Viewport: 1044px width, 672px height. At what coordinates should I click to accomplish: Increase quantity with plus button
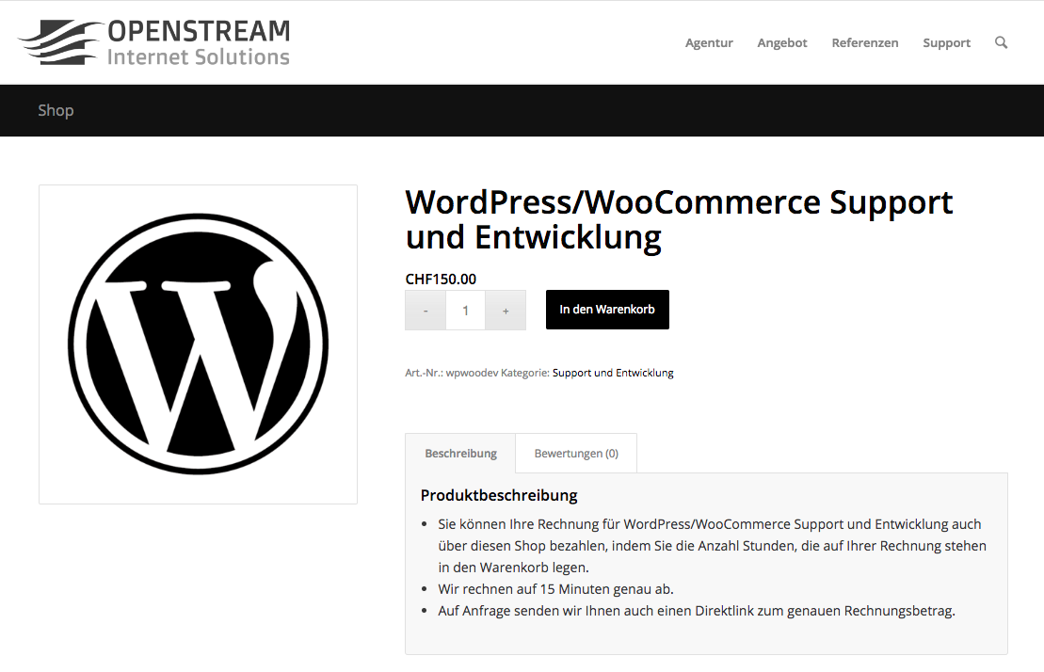click(x=506, y=310)
